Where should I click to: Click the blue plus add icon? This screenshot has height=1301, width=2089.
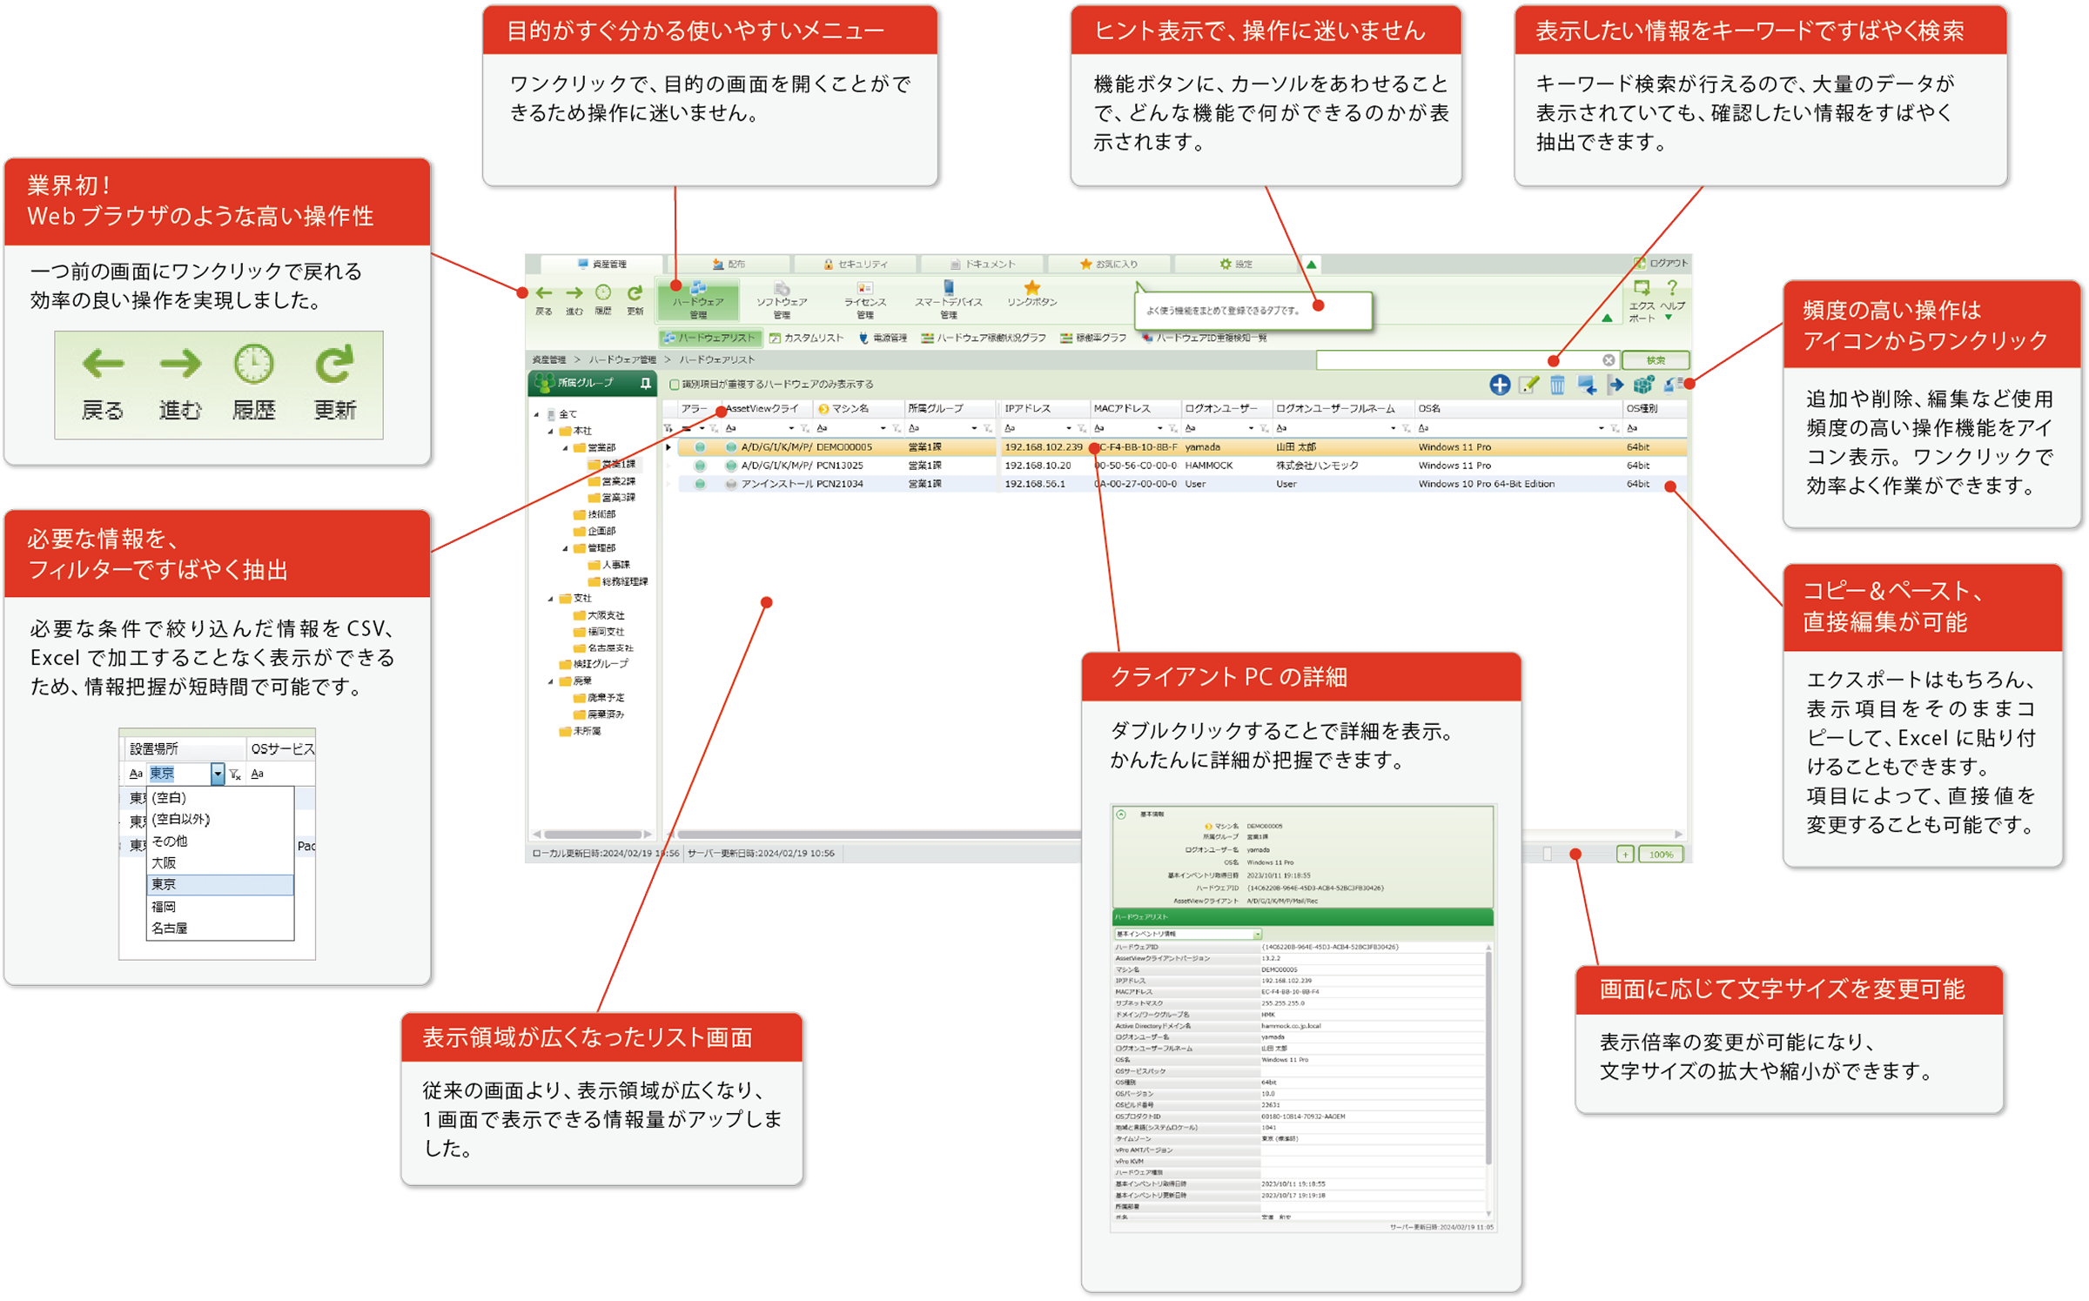(1499, 385)
